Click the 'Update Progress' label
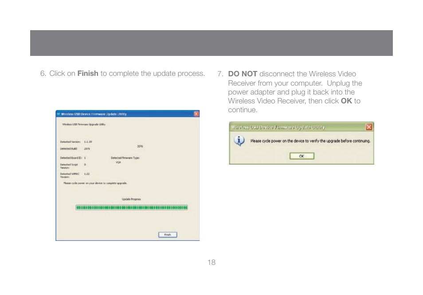 pyautogui.click(x=131, y=199)
